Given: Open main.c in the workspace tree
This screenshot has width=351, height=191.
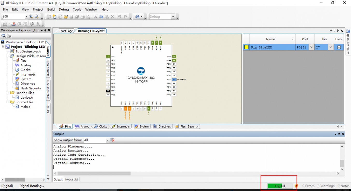Looking at the screenshot, I should [25, 107].
